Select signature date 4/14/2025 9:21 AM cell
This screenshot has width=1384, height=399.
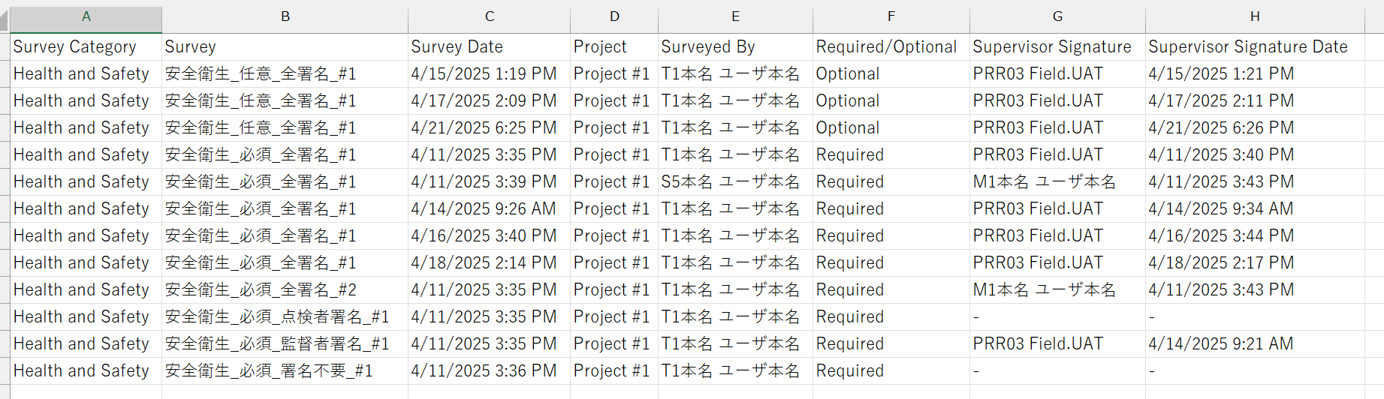click(1255, 343)
